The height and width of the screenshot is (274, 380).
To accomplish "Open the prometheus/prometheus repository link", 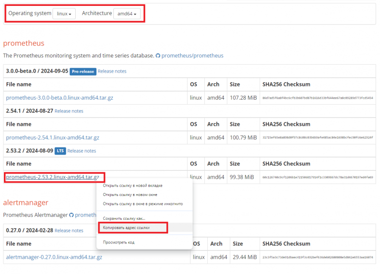I will click(x=192, y=56).
